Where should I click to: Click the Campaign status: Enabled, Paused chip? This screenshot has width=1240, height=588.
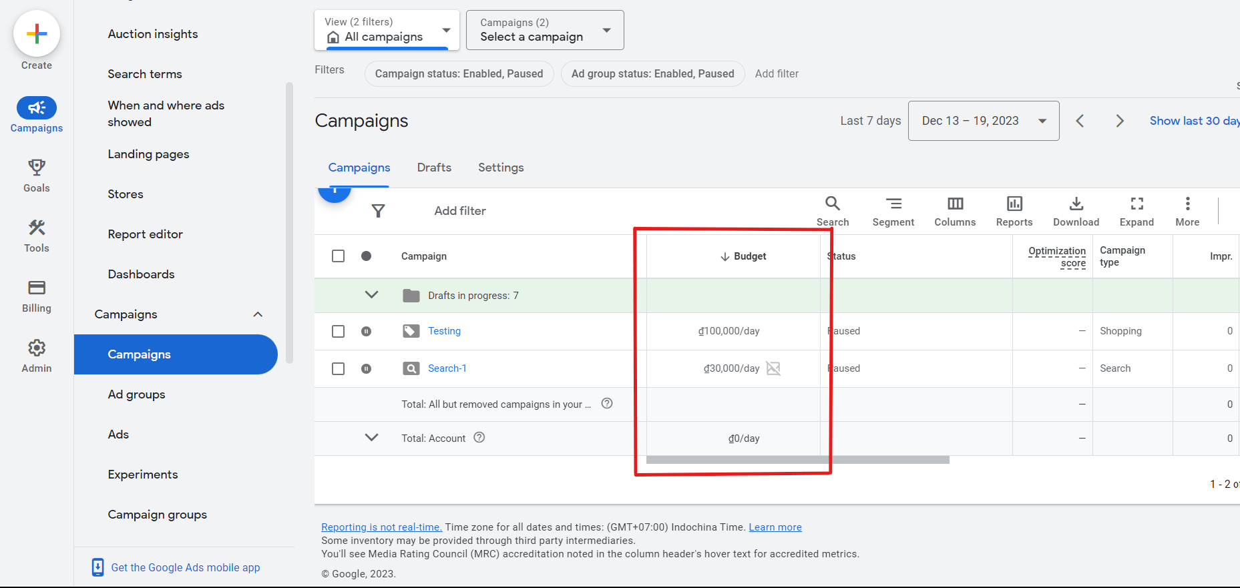pos(459,73)
